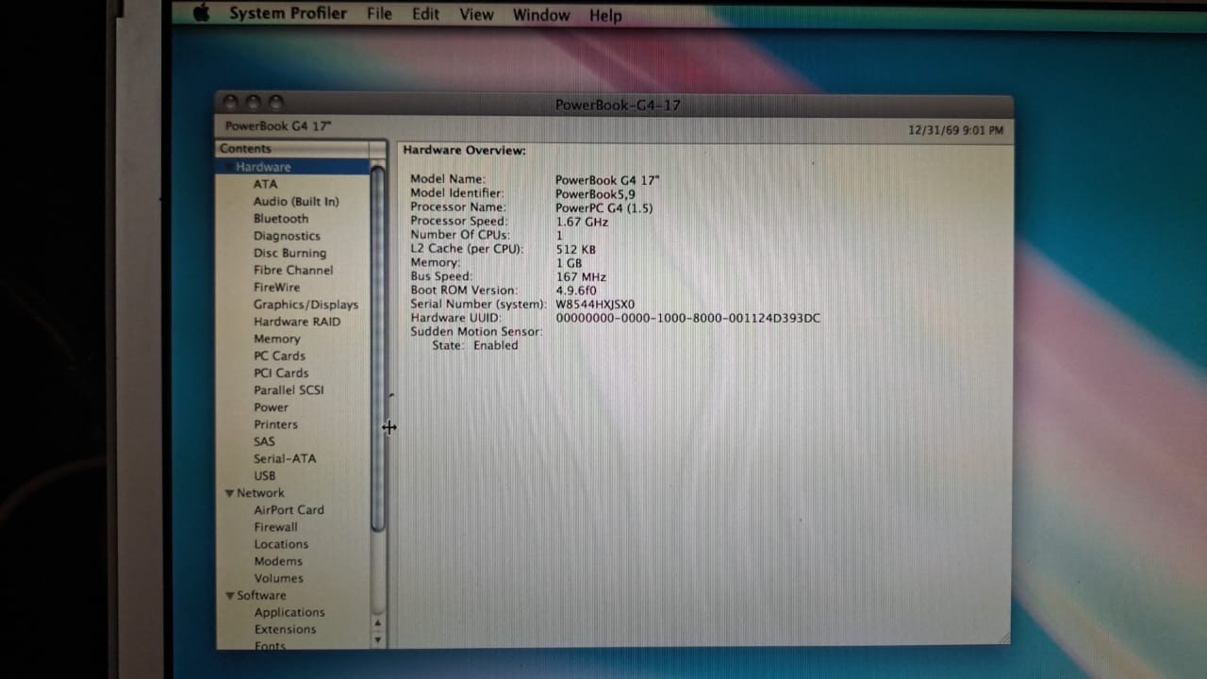Open the View menu

(476, 14)
